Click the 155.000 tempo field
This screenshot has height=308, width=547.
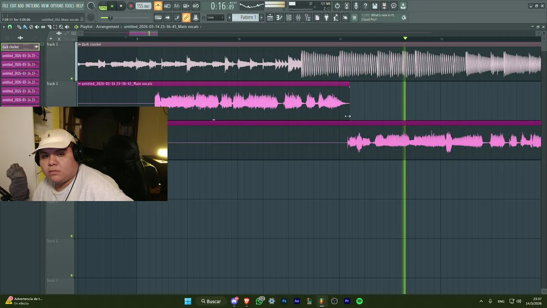[143, 6]
